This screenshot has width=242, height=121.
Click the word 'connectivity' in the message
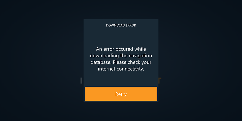click(x=130, y=69)
